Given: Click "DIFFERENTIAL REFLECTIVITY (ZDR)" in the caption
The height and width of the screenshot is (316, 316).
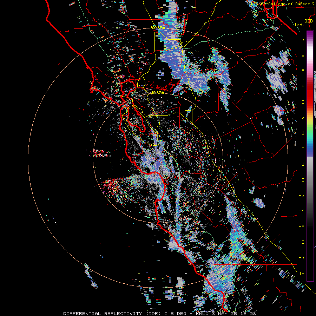Looking at the screenshot, I should [113, 314].
